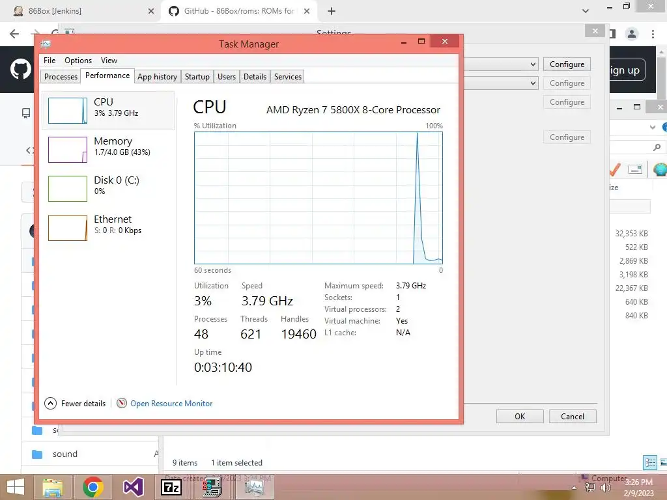
Task: Open the Chrome profile avatar icon
Action: (x=632, y=34)
